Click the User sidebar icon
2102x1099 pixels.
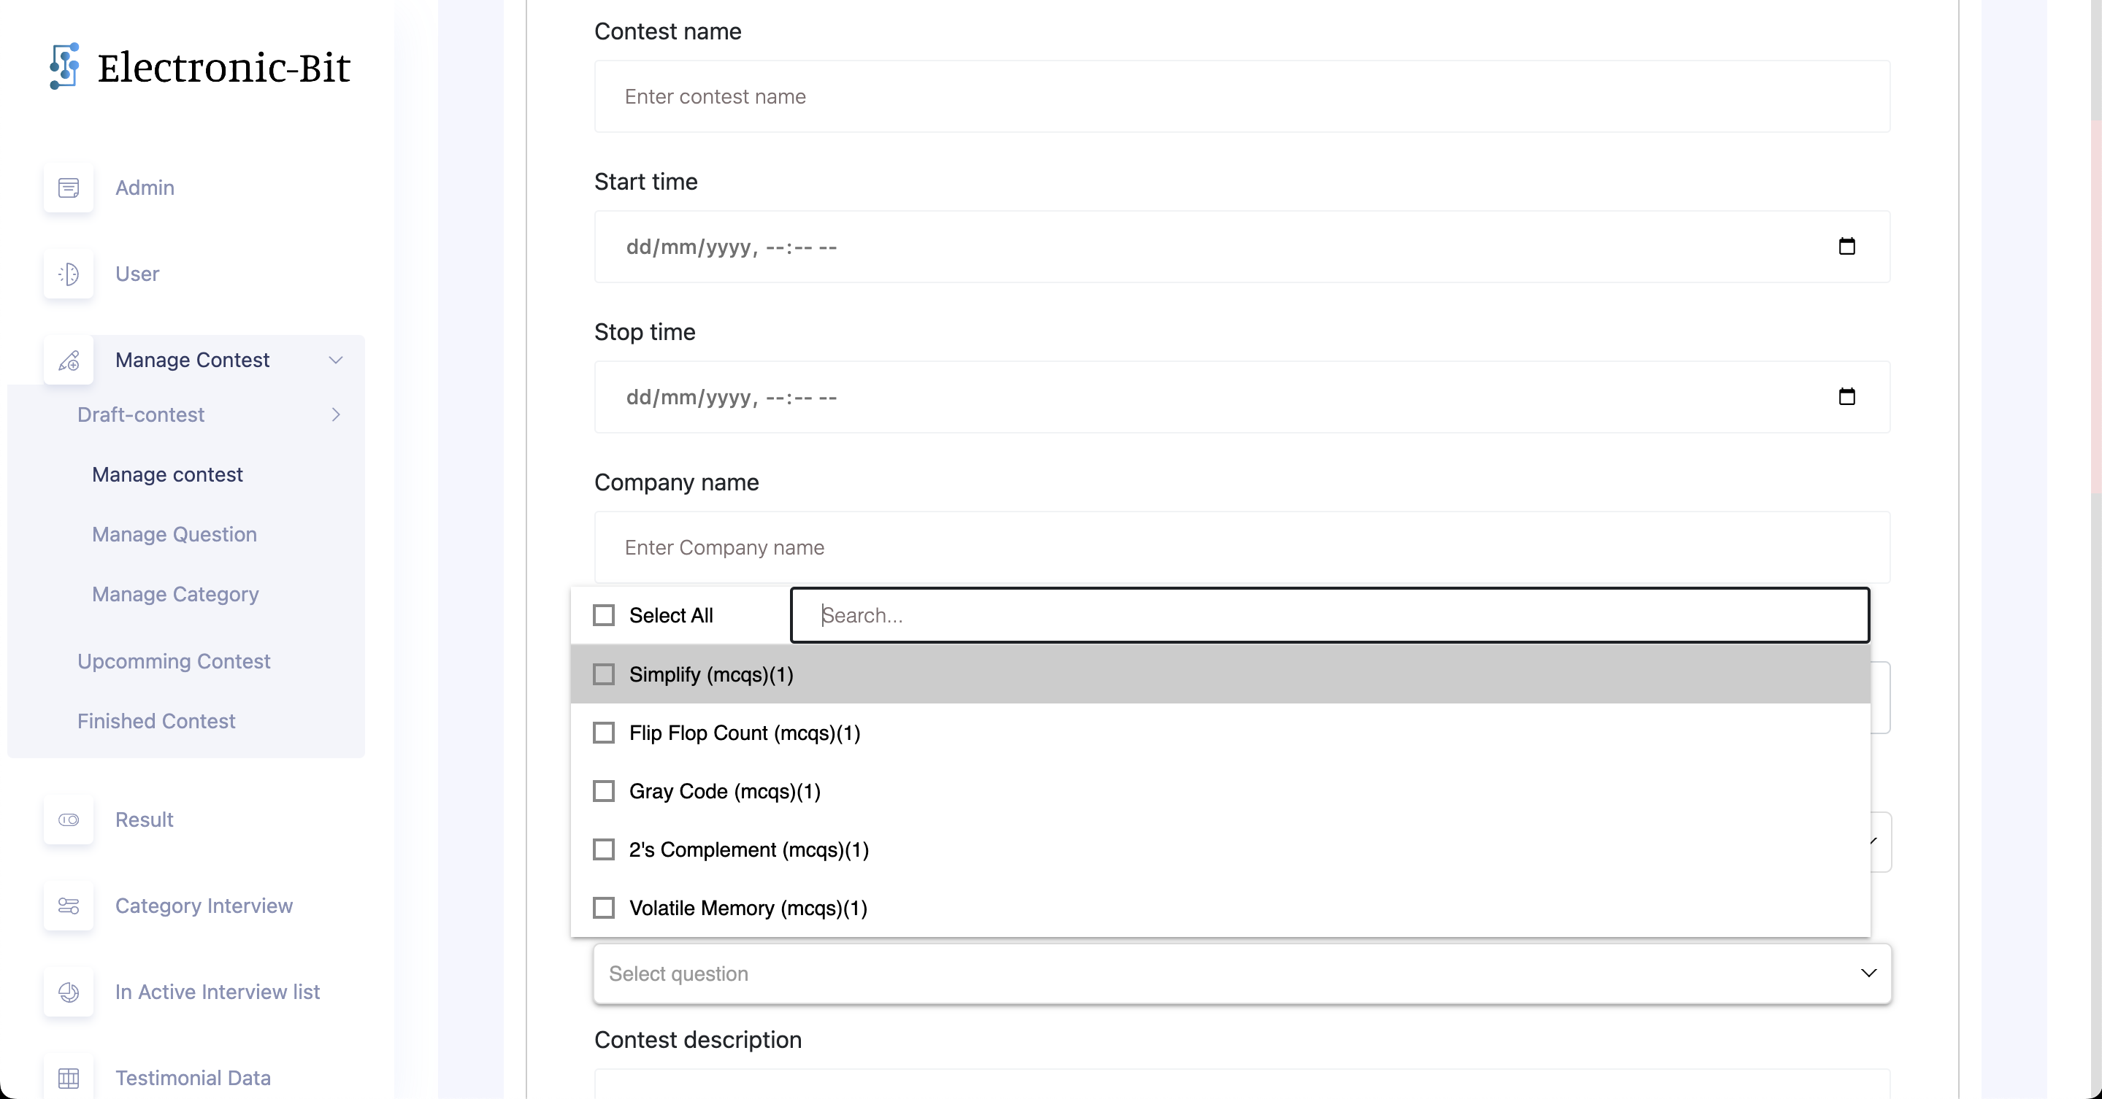[69, 274]
